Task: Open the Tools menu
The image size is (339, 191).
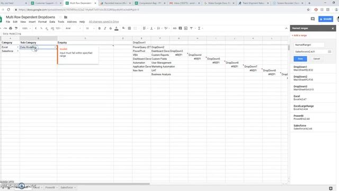Action: 61,22
